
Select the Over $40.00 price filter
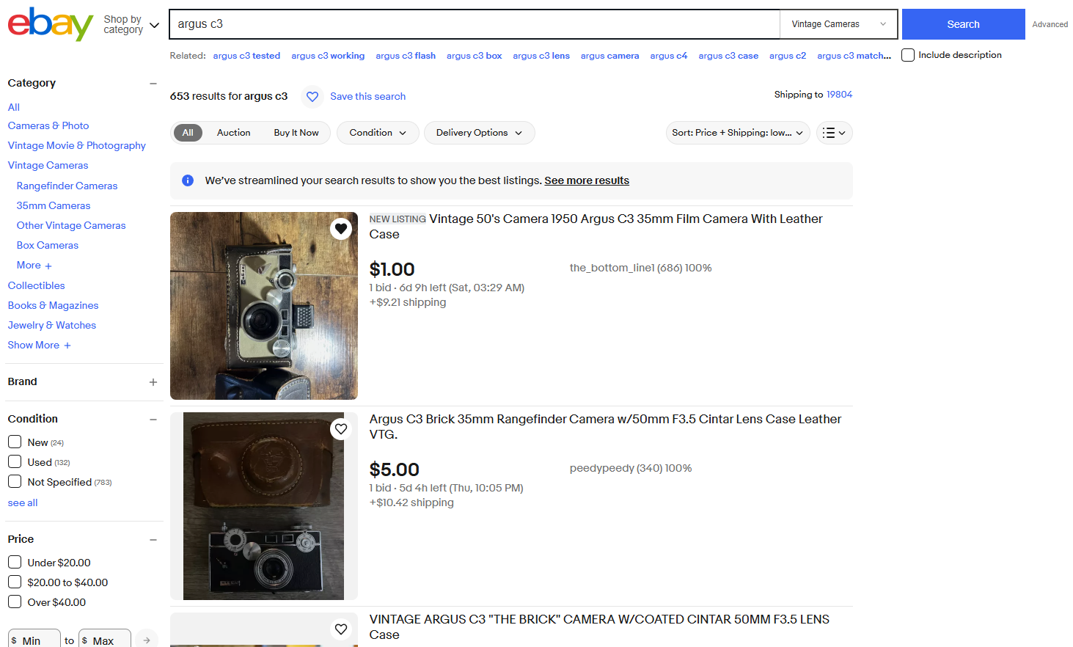click(x=15, y=602)
